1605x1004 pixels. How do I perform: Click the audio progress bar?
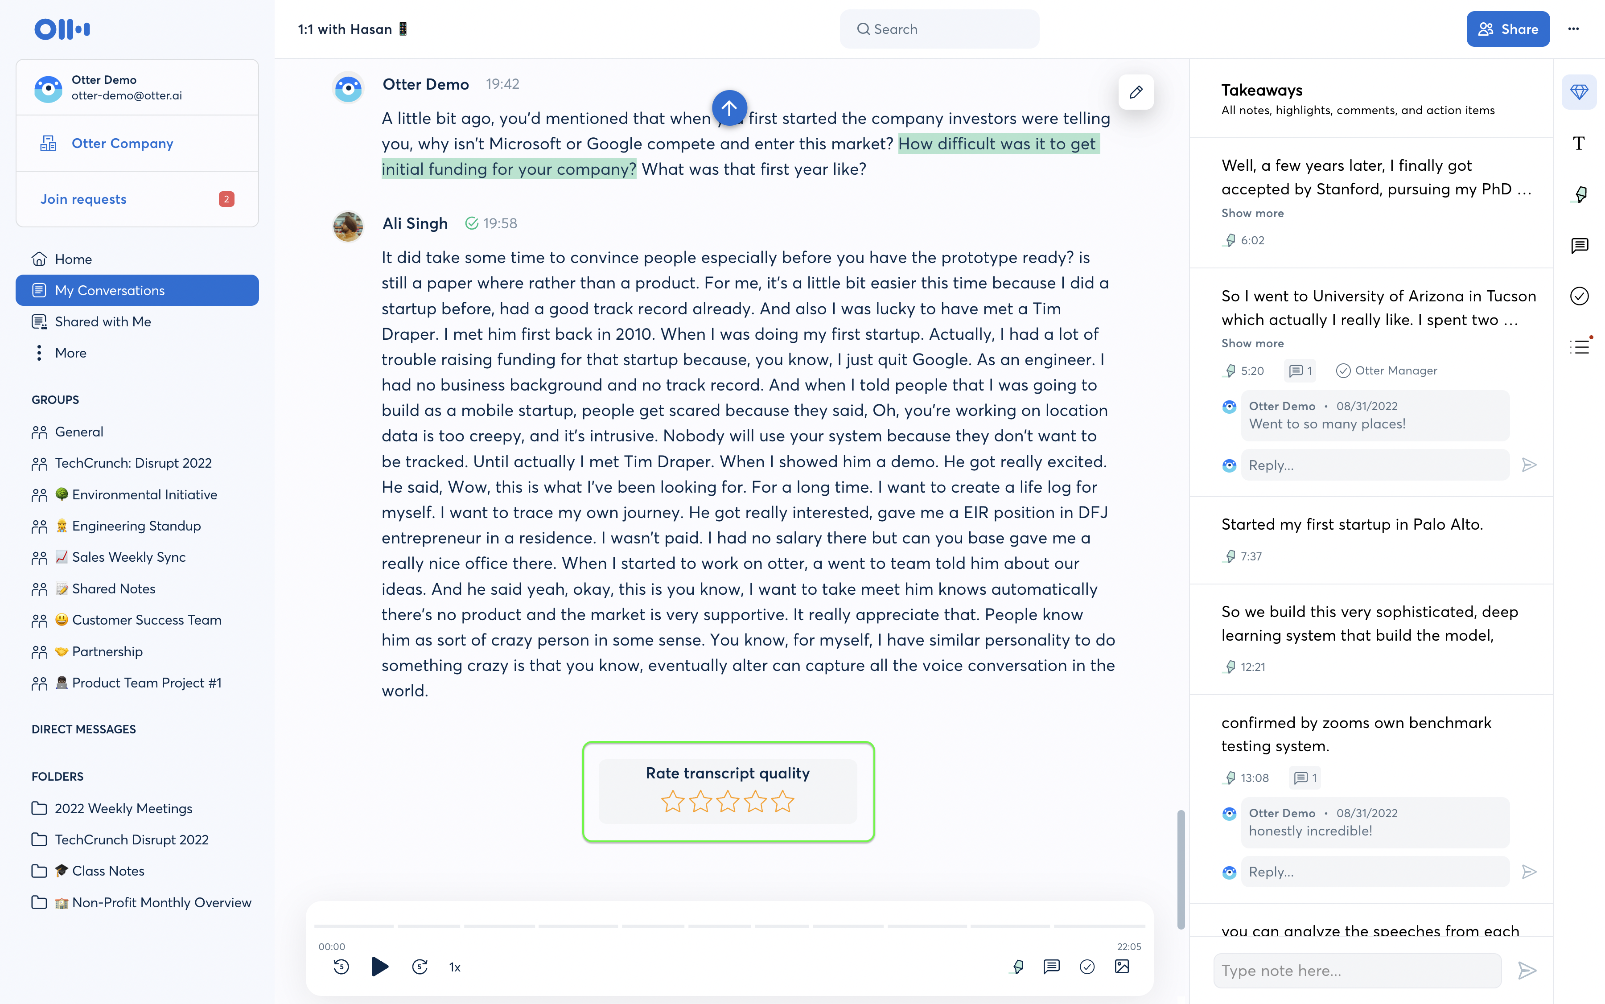coord(729,926)
